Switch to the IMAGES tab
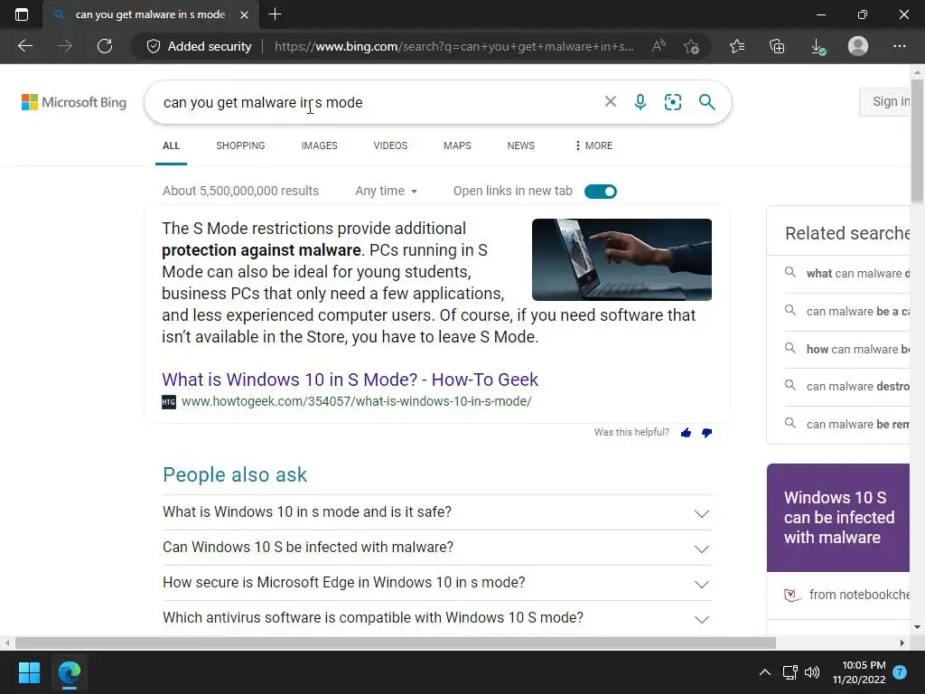The image size is (925, 694). coord(319,145)
